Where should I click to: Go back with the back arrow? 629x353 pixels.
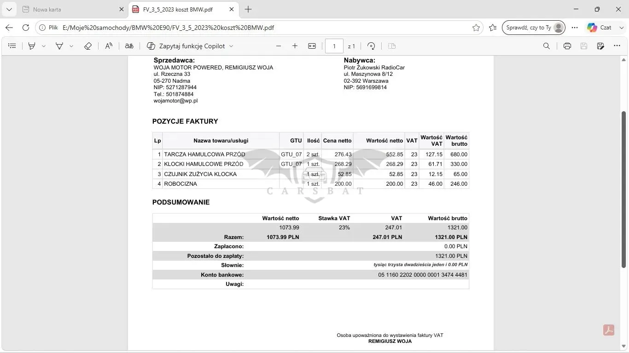click(x=9, y=28)
